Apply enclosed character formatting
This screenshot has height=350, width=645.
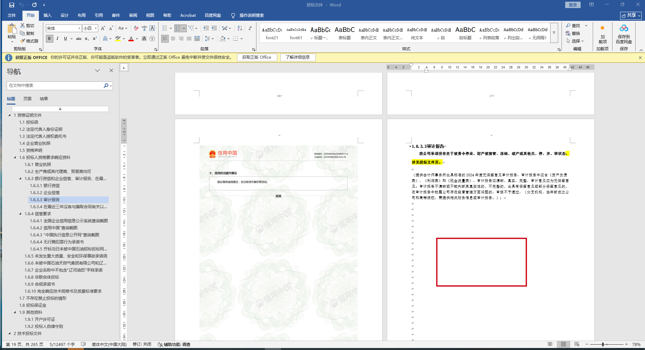(152, 39)
